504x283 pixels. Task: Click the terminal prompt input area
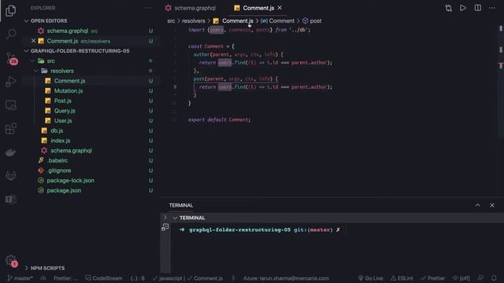[345, 230]
